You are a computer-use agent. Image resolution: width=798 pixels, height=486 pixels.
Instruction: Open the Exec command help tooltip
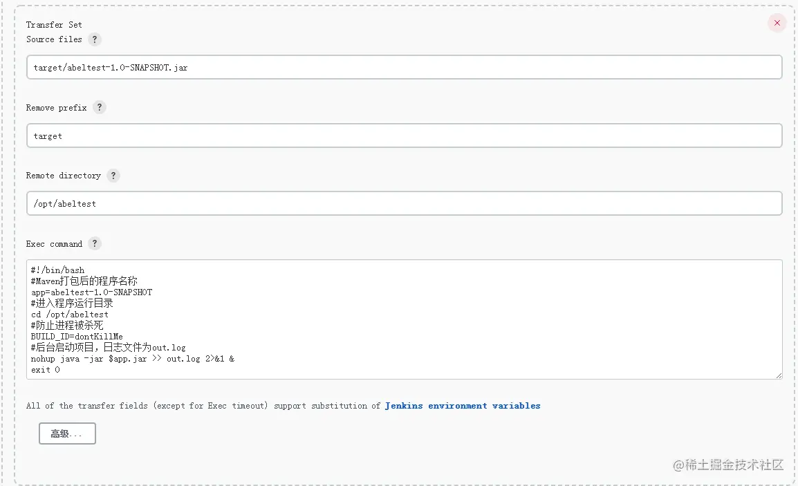point(95,243)
